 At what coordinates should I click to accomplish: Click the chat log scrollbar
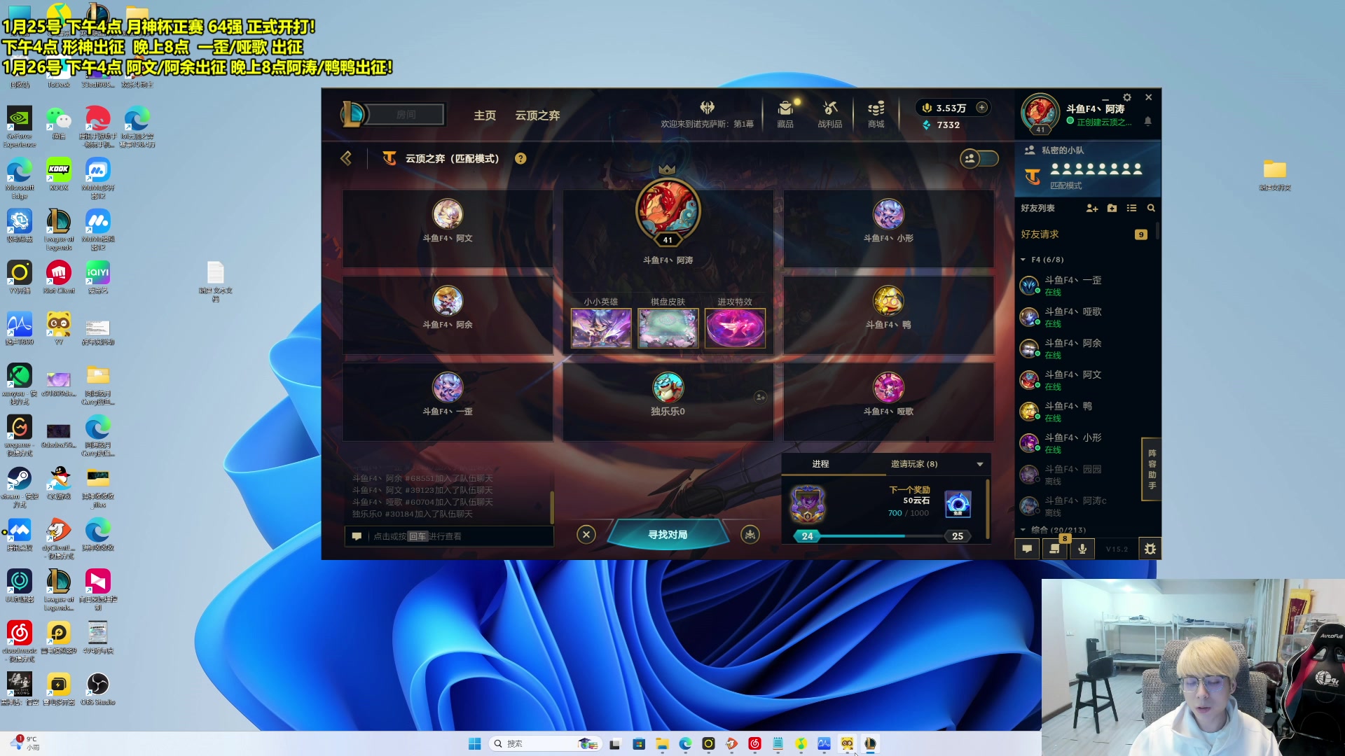(x=552, y=507)
